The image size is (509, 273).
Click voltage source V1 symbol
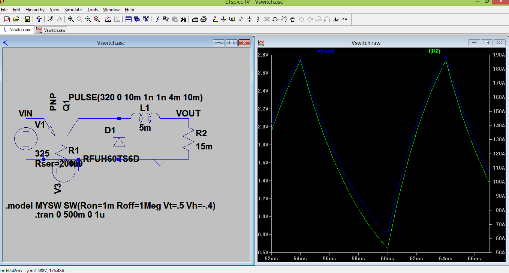(x=26, y=139)
